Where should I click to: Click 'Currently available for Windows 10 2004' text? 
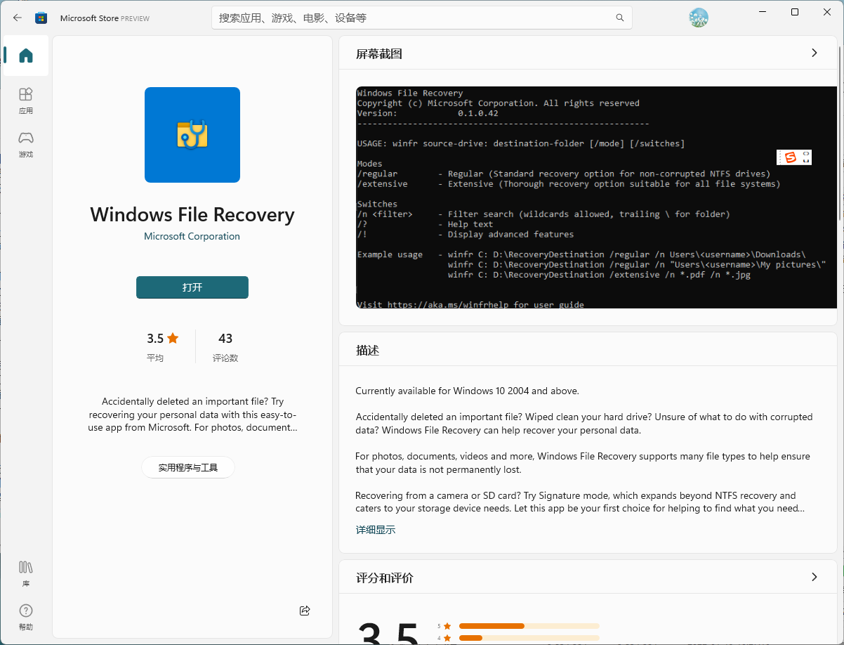(467, 391)
